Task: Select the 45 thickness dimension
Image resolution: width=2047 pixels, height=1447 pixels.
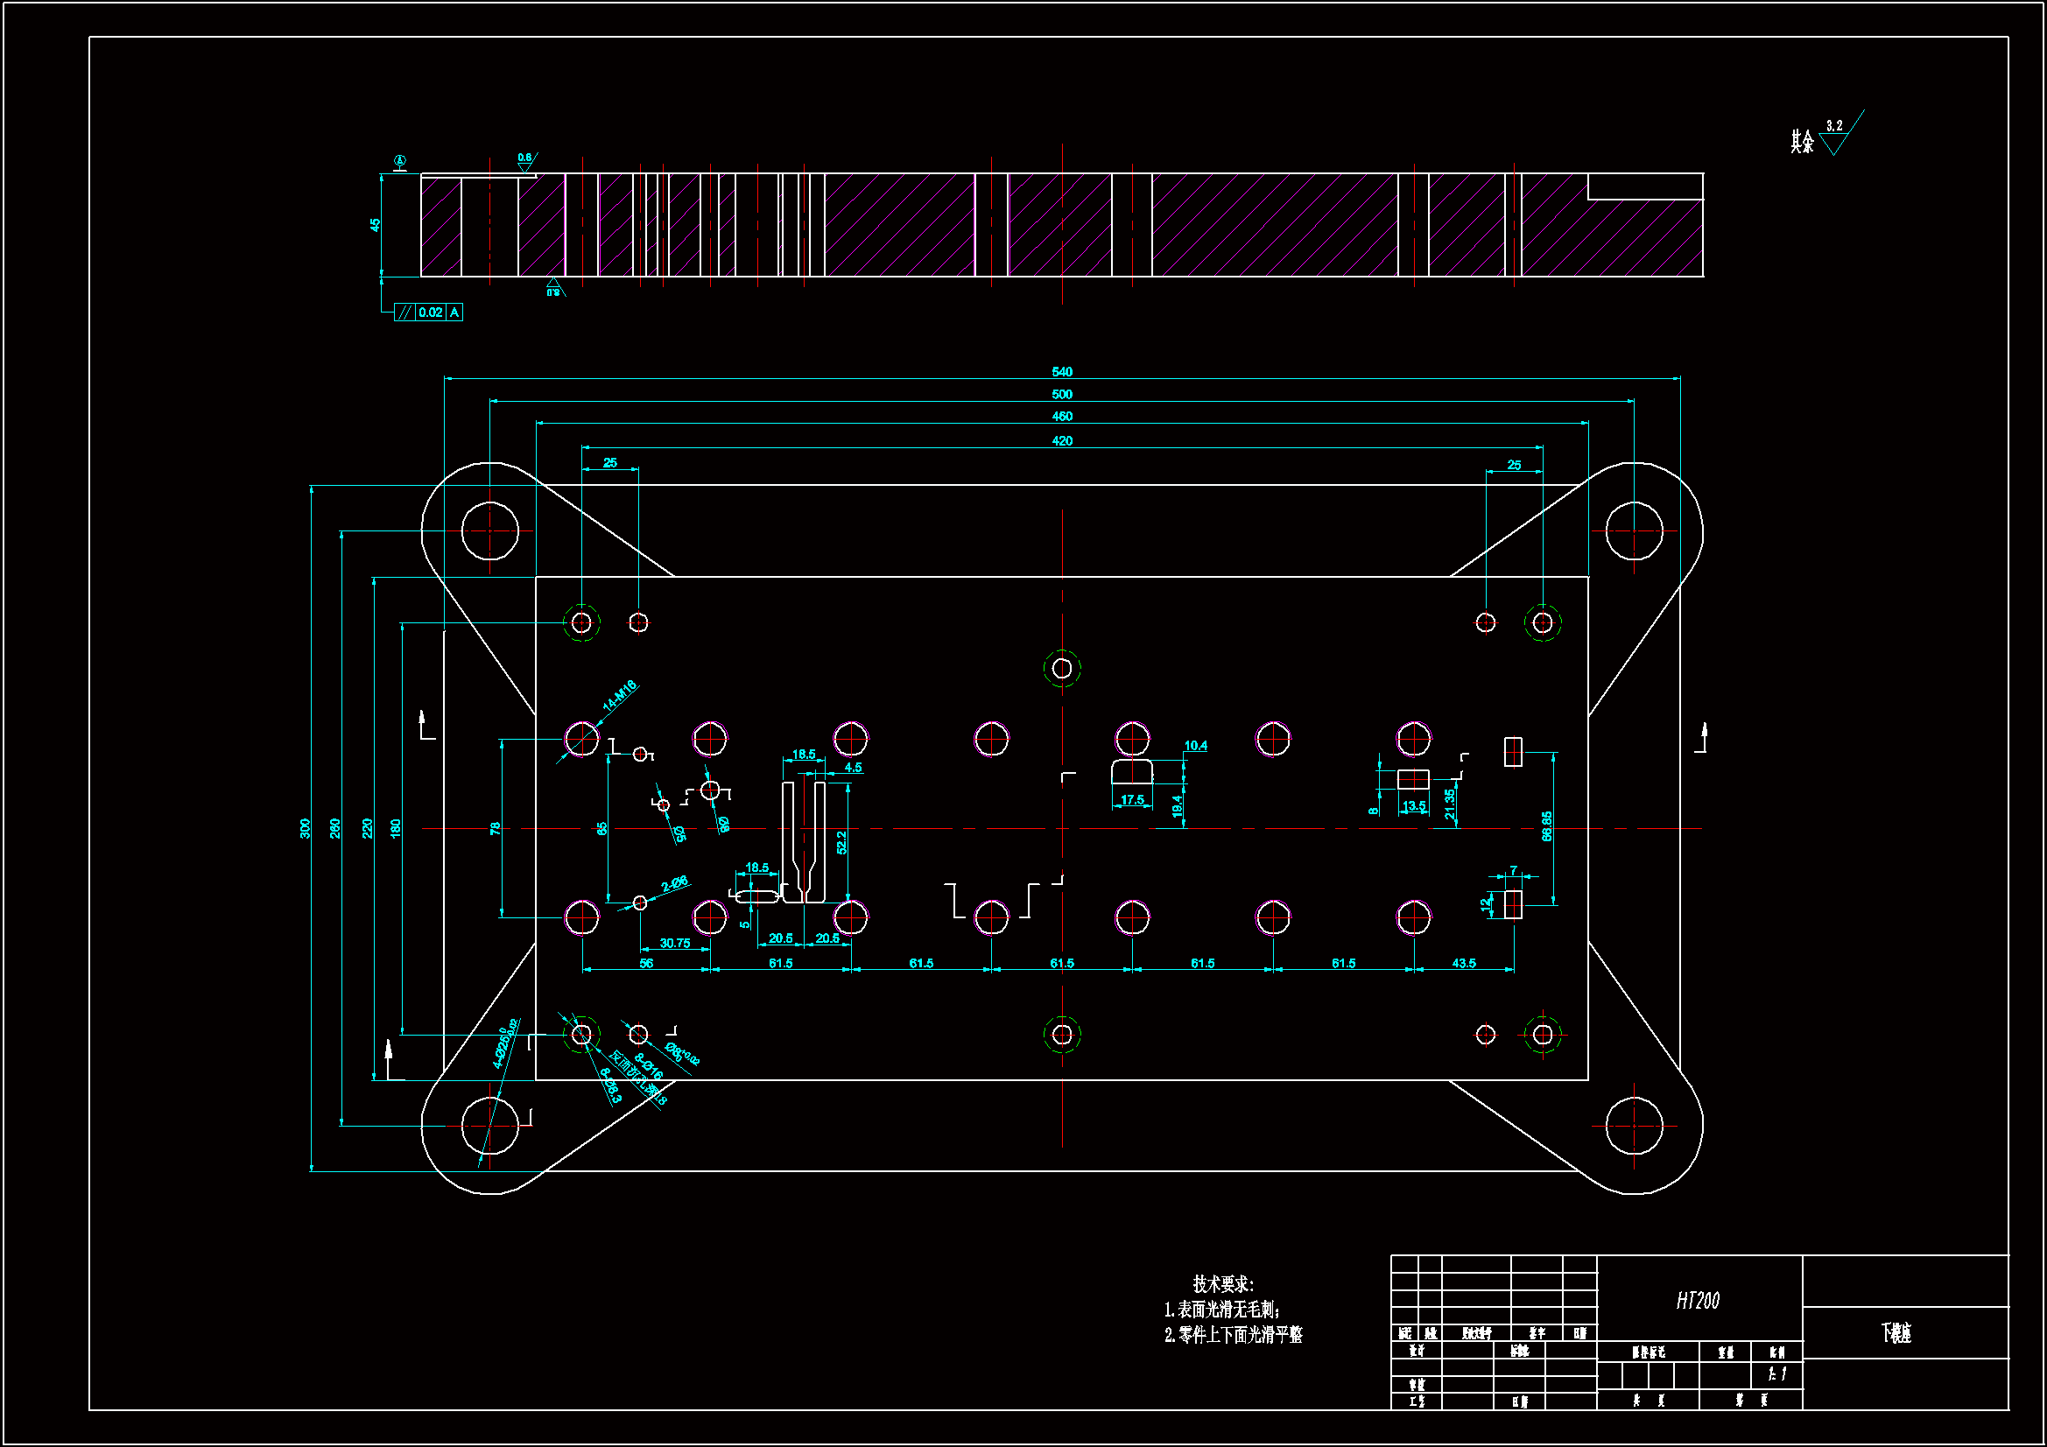Action: point(376,225)
